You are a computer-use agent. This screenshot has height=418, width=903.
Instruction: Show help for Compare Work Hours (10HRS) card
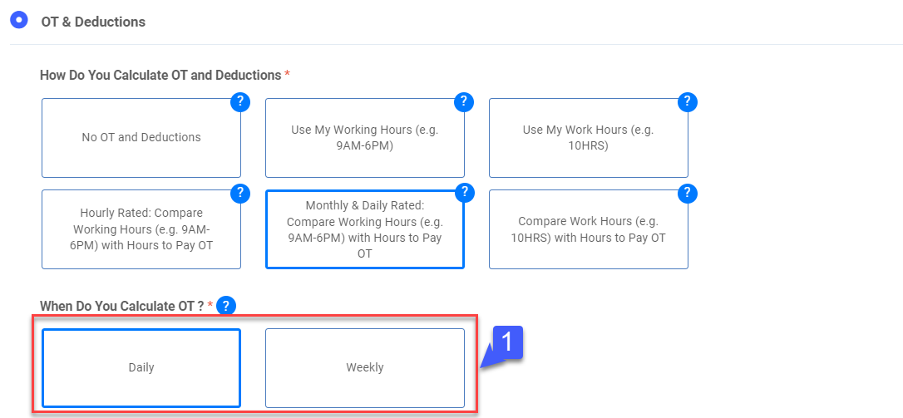[687, 194]
